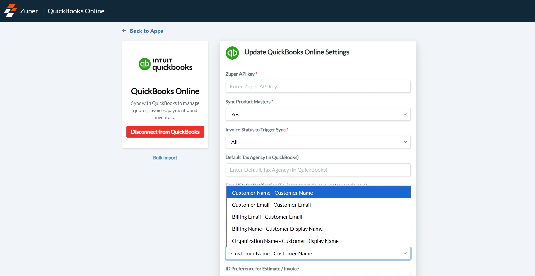Click the Zuper API key label
Image resolution: width=535 pixels, height=276 pixels.
[x=240, y=74]
